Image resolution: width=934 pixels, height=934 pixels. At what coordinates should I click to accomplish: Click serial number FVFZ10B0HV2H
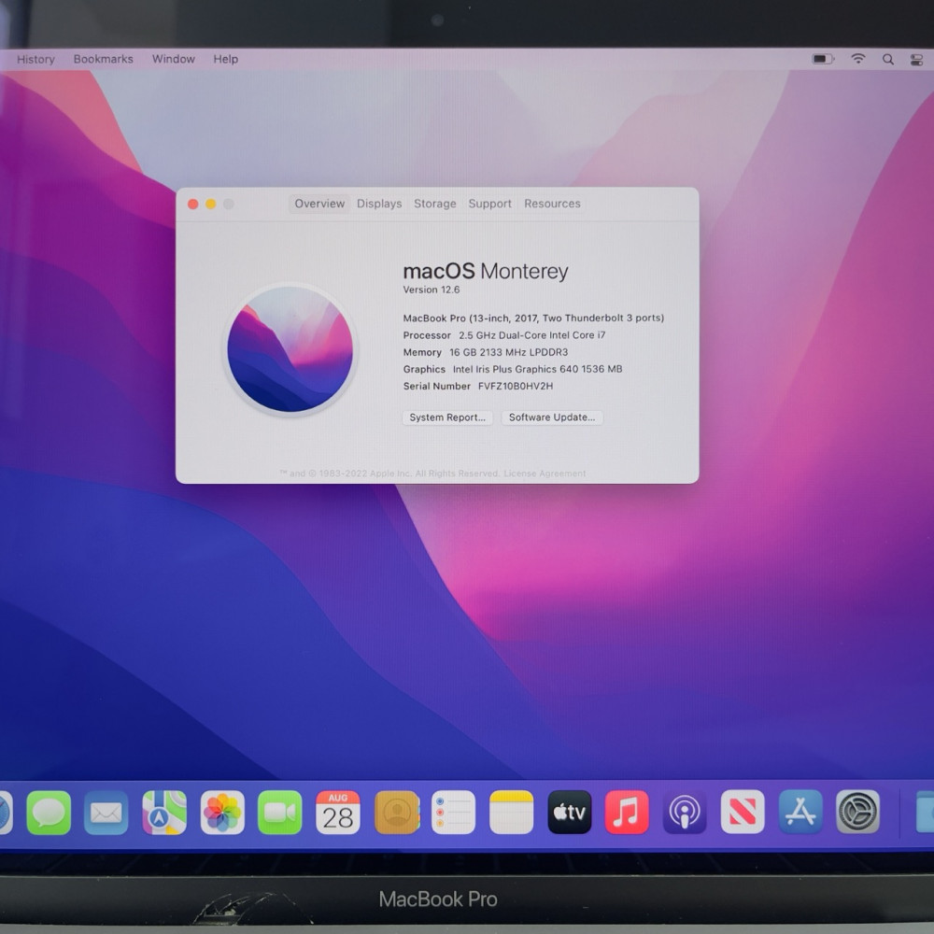[x=516, y=386]
